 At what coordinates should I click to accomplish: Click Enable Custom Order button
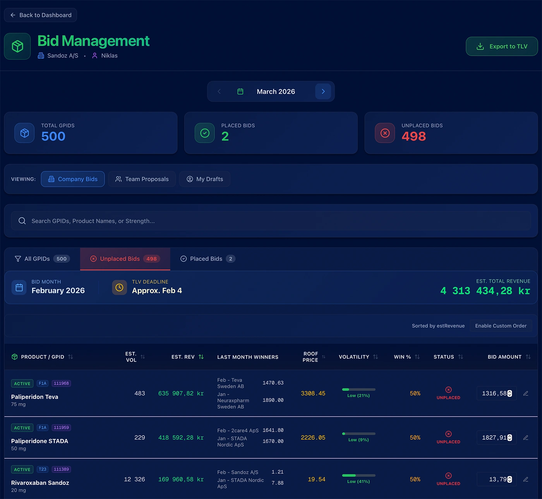[501, 326]
